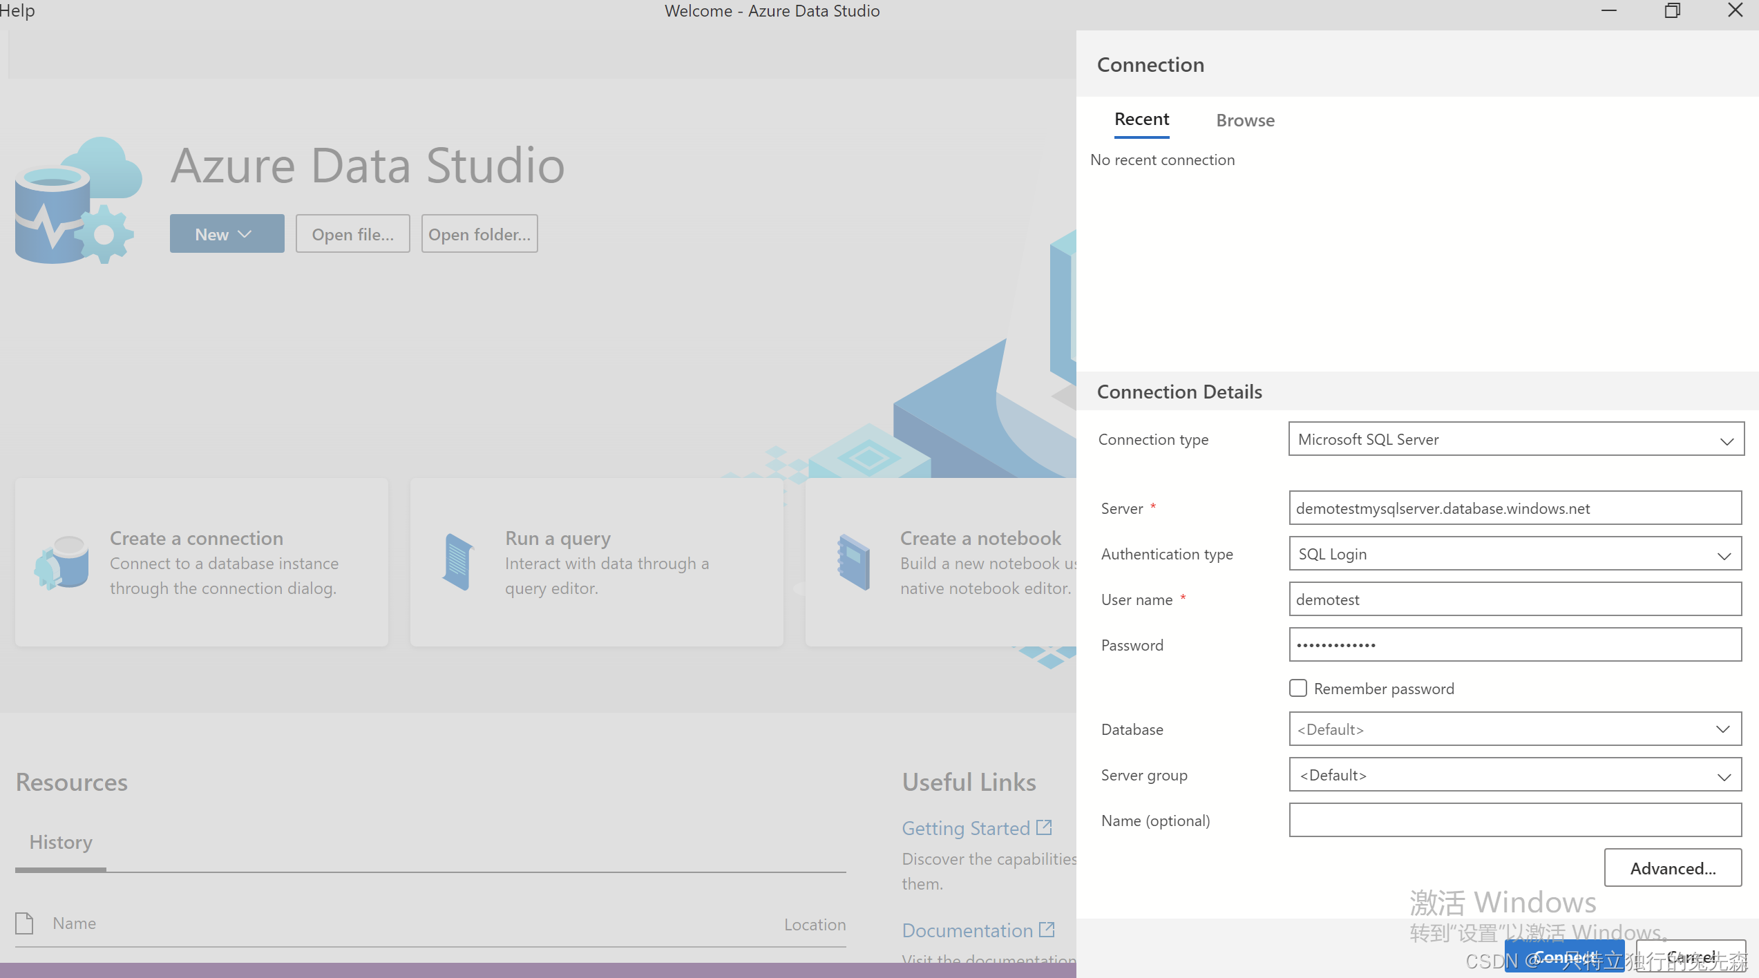Screen dimensions: 1759x978
Task: Open the Getting Started link
Action: 965,828
